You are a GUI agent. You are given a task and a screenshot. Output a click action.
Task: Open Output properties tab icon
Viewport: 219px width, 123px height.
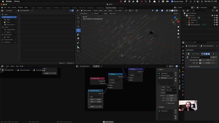click(183, 54)
